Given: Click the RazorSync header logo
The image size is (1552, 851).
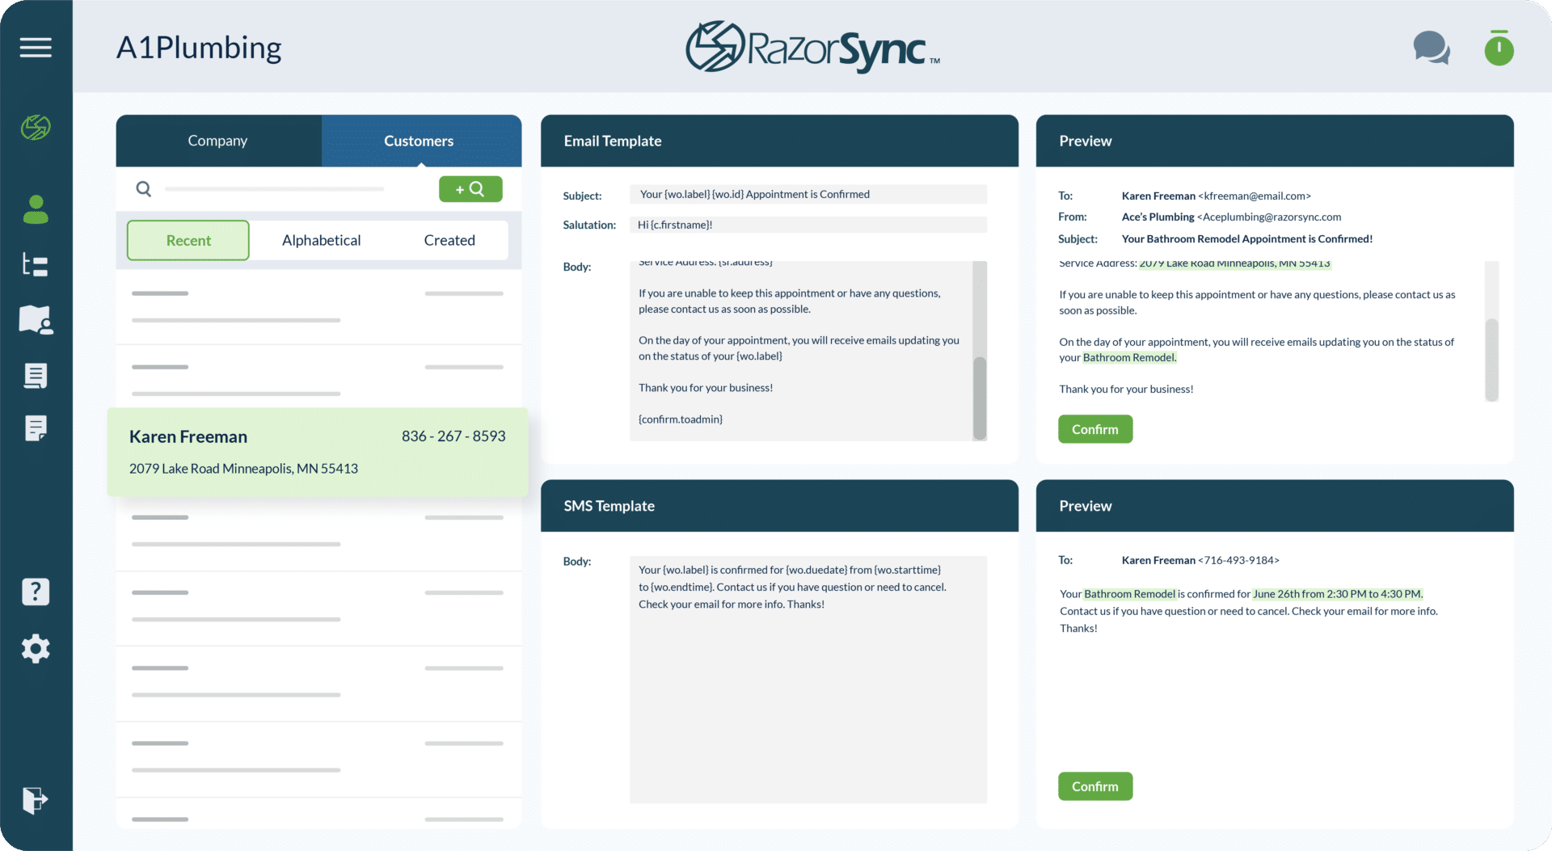Looking at the screenshot, I should (812, 48).
